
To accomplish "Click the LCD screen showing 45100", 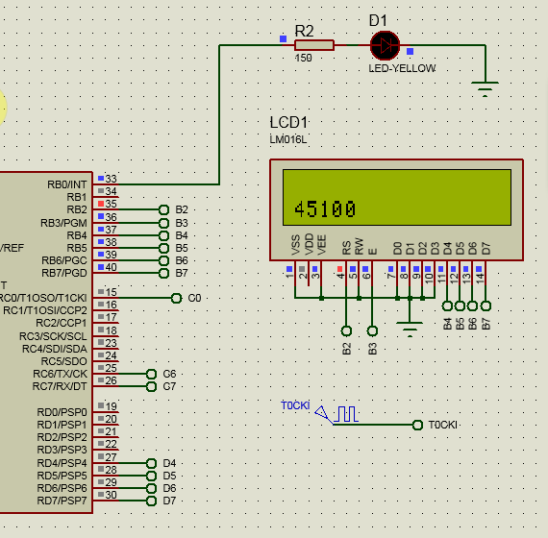I will click(397, 197).
